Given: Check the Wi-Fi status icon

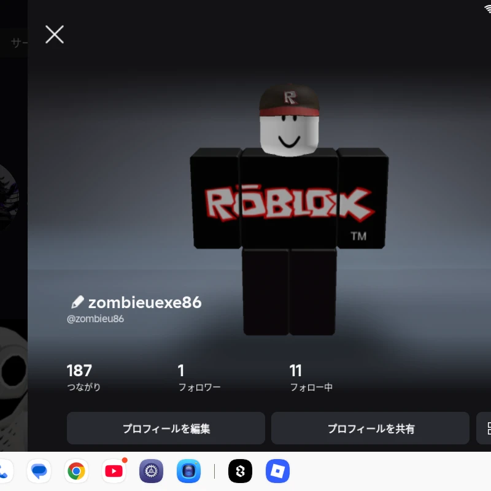Looking at the screenshot, I should tap(487, 9).
